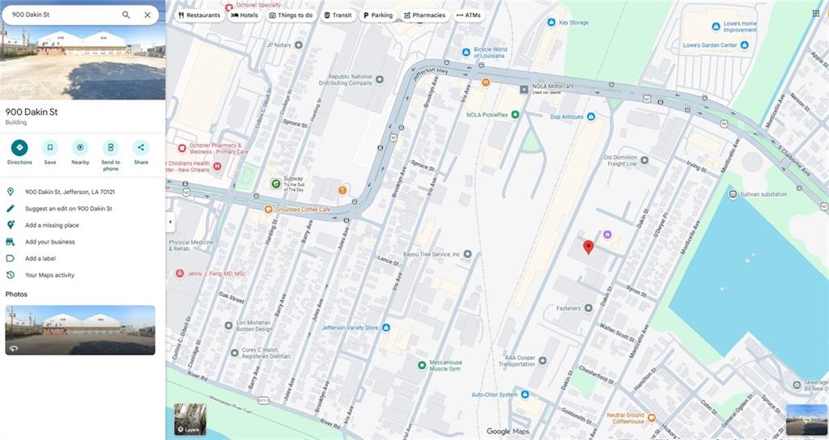
Task: Select the red location pin on the map
Action: pyautogui.click(x=589, y=247)
